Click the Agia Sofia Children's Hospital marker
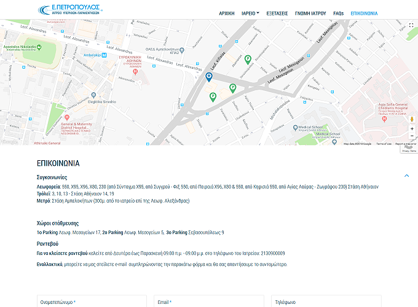The image size is (418, 307). point(384,119)
